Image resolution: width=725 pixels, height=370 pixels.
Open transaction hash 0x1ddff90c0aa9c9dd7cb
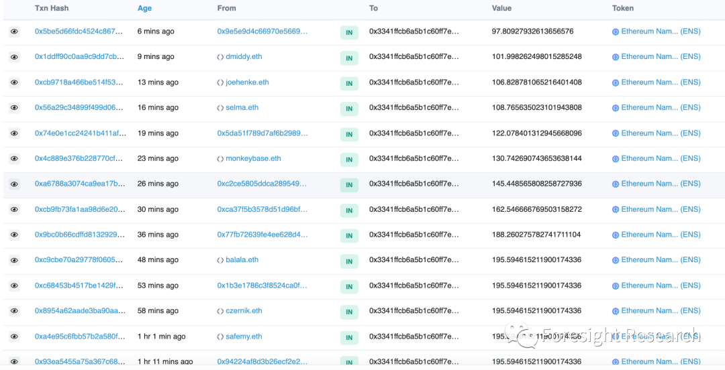[79, 56]
